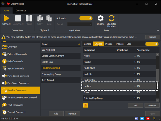This screenshot has width=161, height=121.
Task: Click InstructBot logo icon in the status bar
Action: pos(154,118)
